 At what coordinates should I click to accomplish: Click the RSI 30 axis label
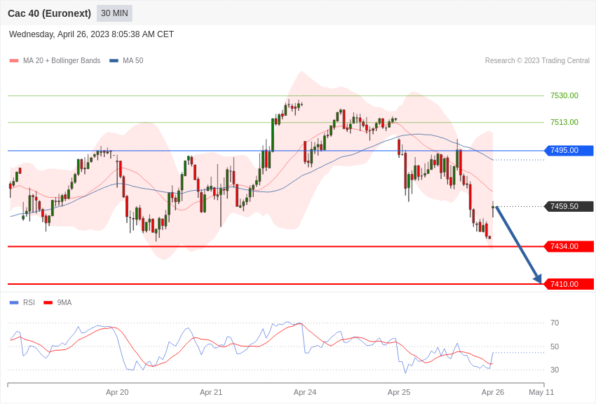555,370
